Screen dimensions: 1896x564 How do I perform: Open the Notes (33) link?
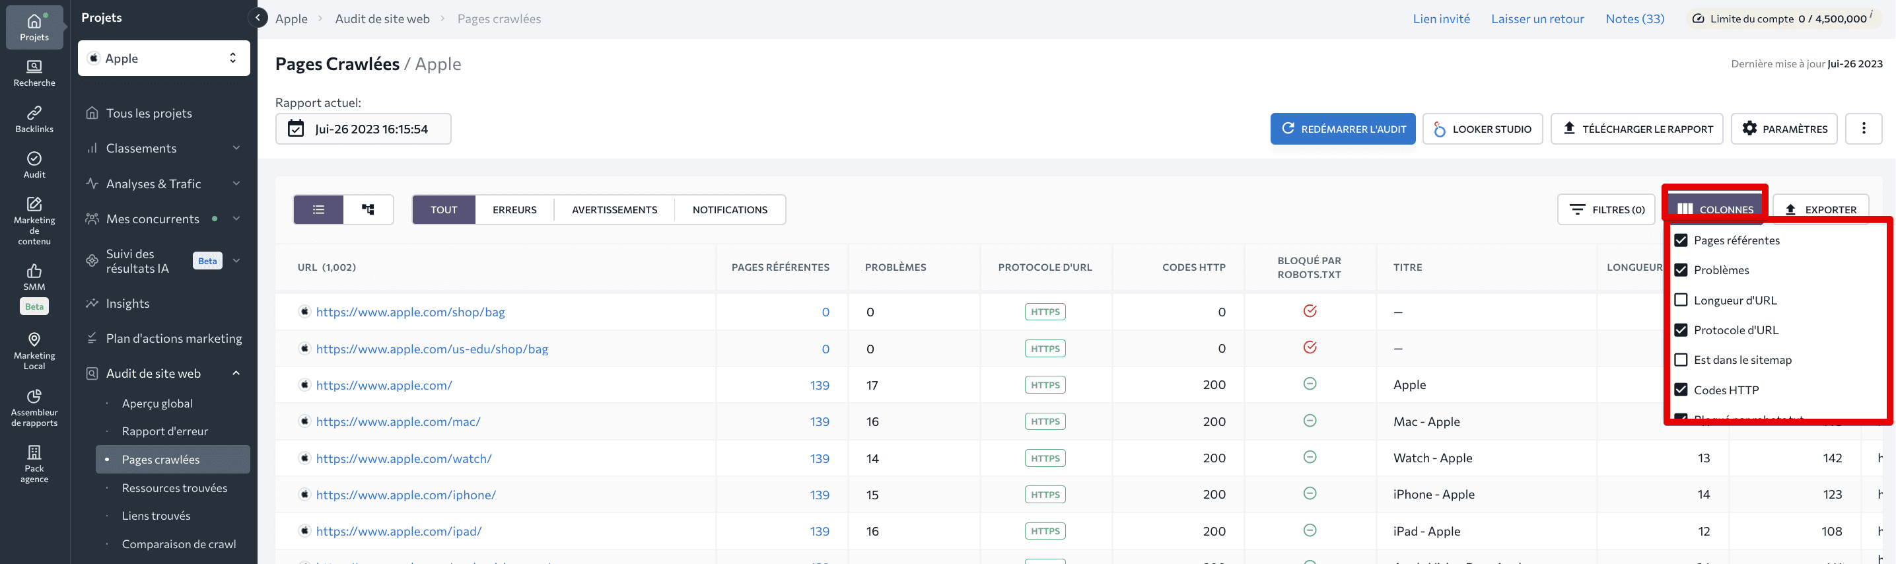[x=1634, y=18]
